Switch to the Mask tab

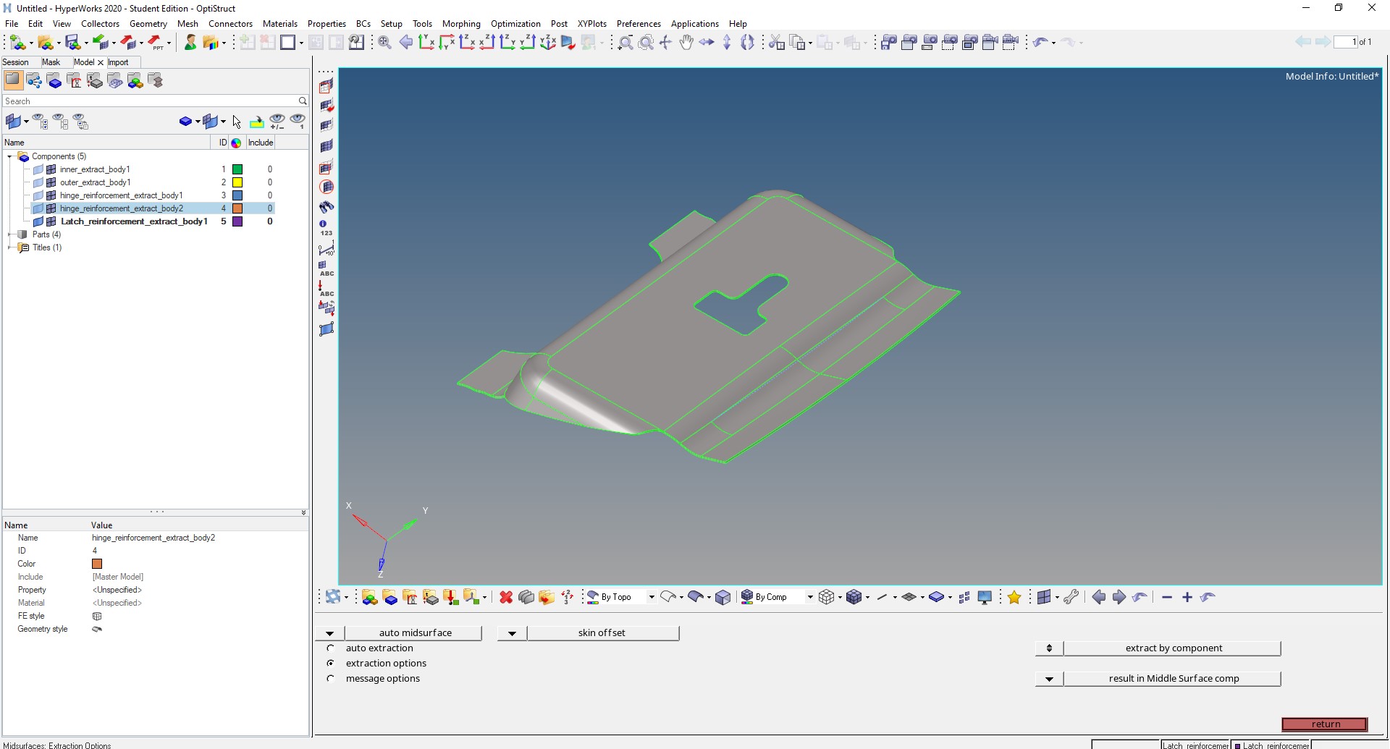click(51, 62)
